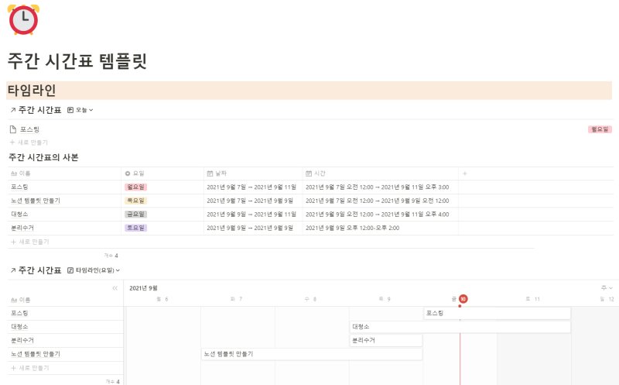Screen dimensions: 619x385
Task: Click the 날짜 column header
Action: [x=253, y=174]
